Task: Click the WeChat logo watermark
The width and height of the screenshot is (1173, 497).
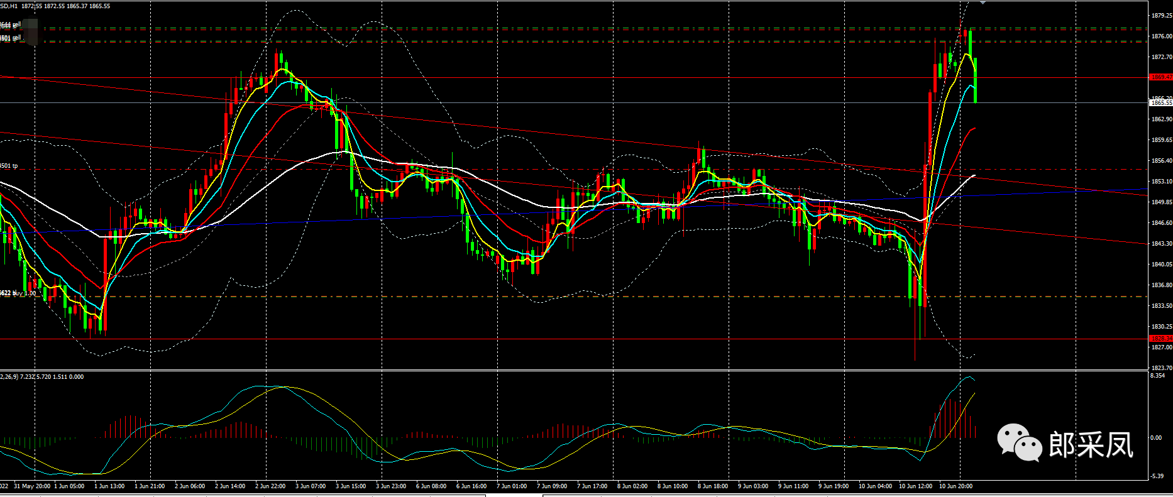Action: click(x=1019, y=443)
